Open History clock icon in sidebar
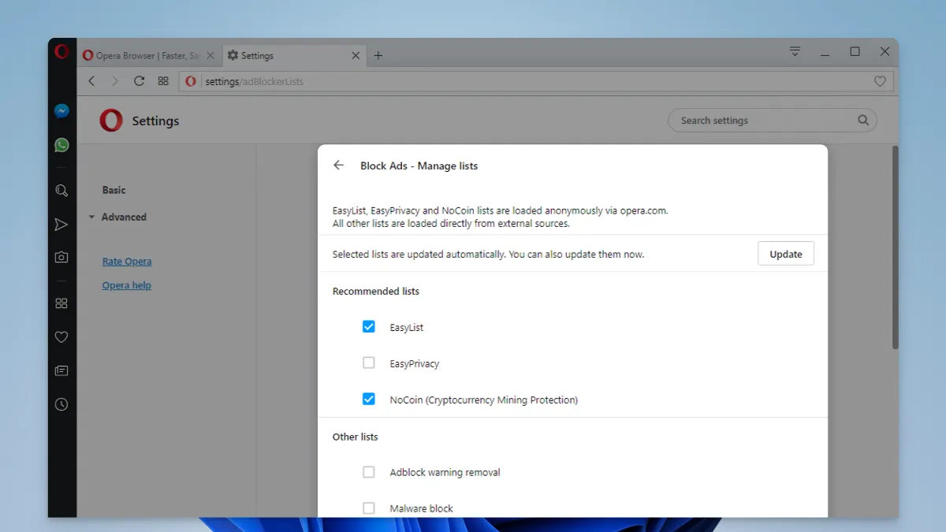The image size is (946, 532). (x=61, y=404)
